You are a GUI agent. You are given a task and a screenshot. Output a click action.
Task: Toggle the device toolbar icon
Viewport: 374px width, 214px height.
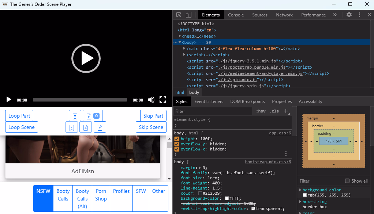[188, 15]
